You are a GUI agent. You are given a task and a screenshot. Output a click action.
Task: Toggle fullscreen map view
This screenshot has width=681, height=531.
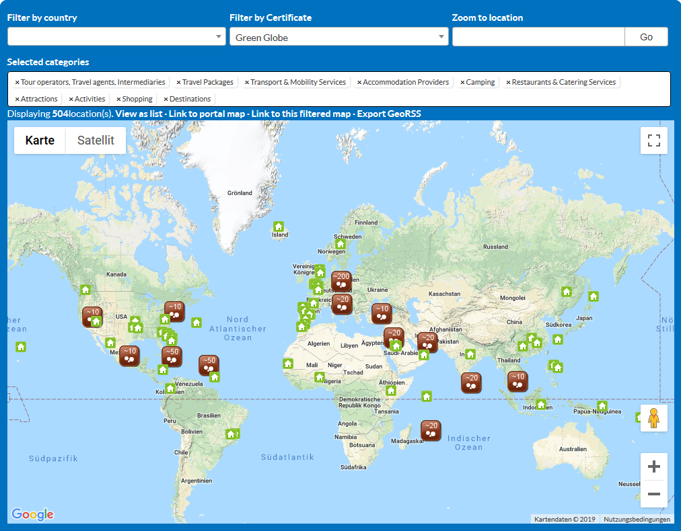click(653, 140)
